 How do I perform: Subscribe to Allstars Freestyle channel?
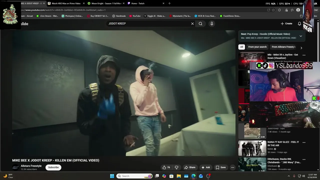[x=53, y=167]
